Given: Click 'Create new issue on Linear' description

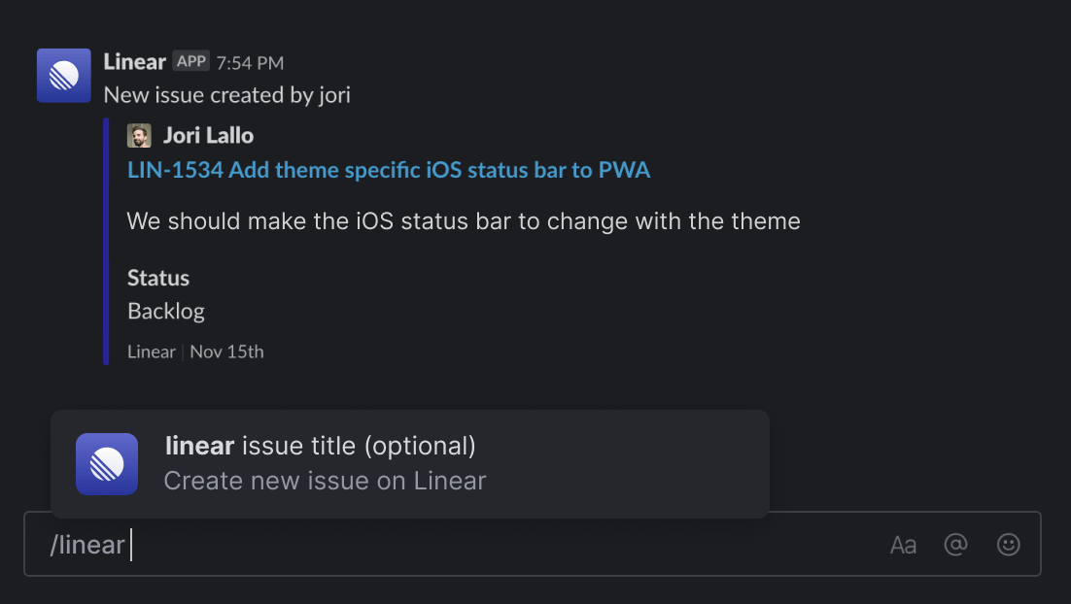Looking at the screenshot, I should [326, 481].
